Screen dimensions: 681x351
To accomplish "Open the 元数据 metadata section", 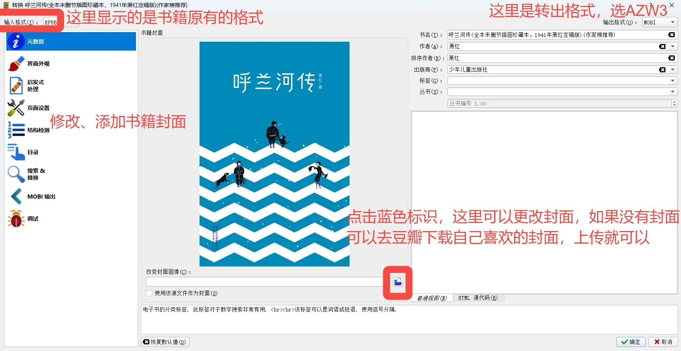I will pyautogui.click(x=71, y=41).
